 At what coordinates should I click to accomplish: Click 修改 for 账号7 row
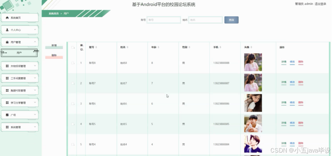tap(292, 82)
